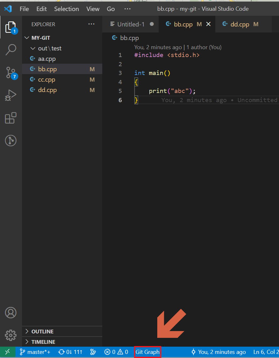The height and width of the screenshot is (358, 279).
Task: Open the Extensions view
Action: pos(11,118)
